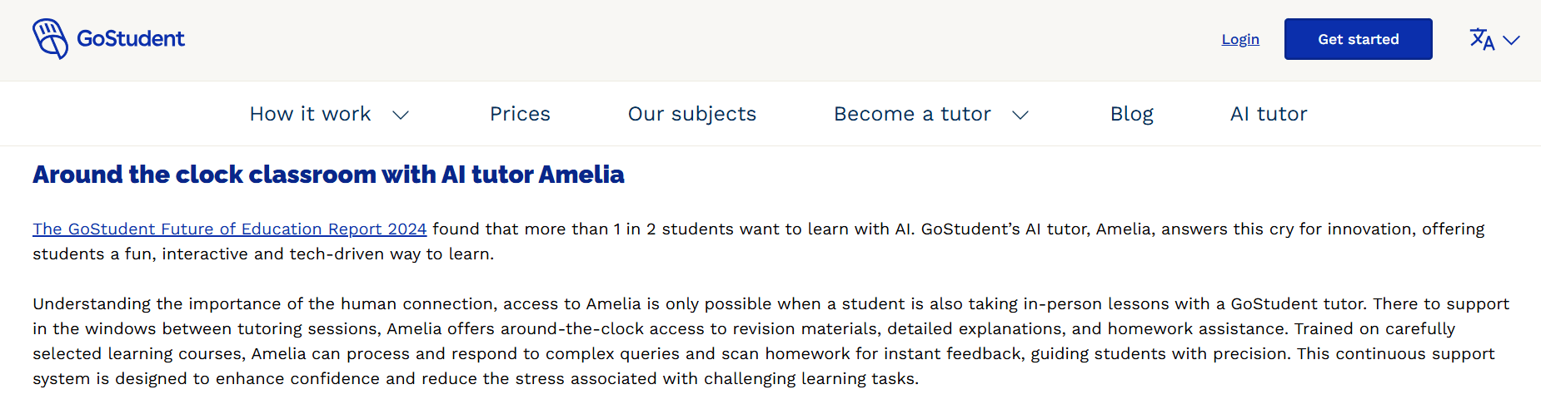Click the GoStudent wordmark text
The image size is (1541, 414).
(x=131, y=39)
